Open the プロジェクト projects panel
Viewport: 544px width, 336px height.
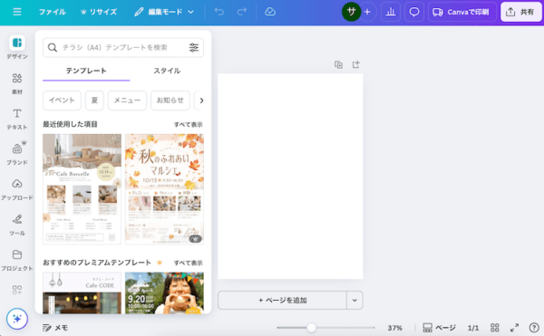point(17,260)
